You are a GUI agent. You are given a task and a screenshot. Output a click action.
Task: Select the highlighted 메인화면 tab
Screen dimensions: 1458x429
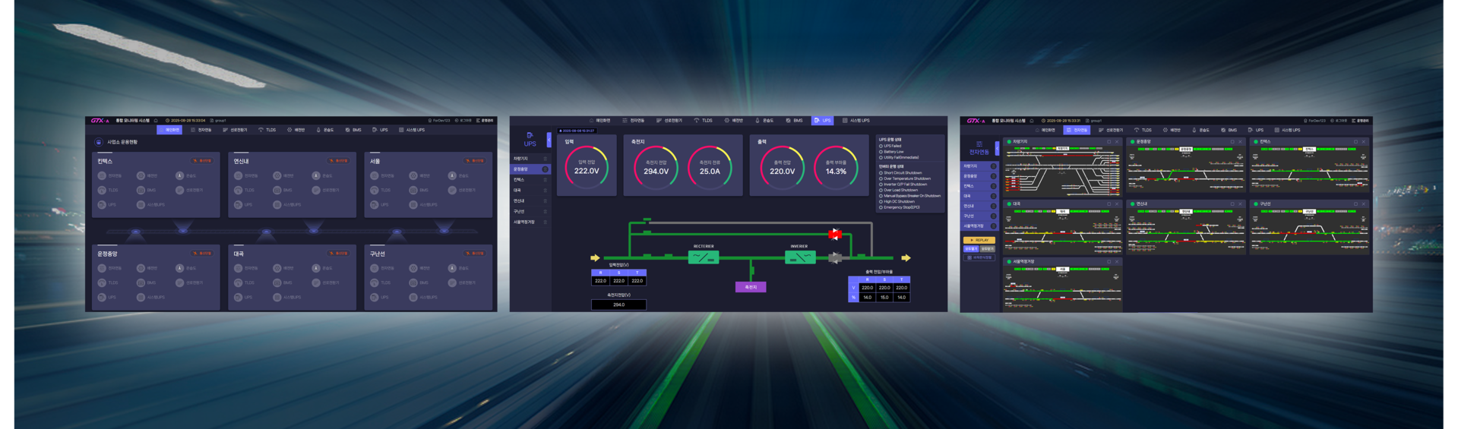(x=169, y=130)
